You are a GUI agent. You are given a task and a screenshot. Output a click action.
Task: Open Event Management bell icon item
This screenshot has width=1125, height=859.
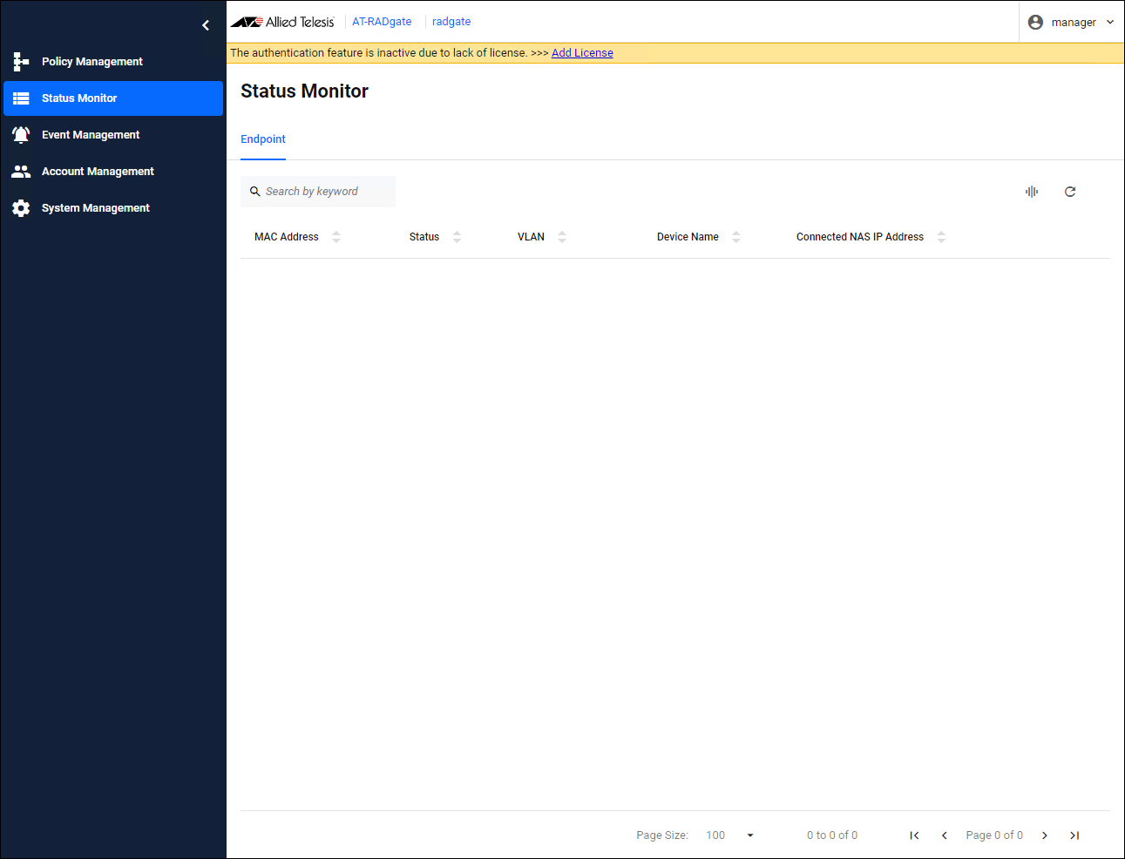click(90, 135)
